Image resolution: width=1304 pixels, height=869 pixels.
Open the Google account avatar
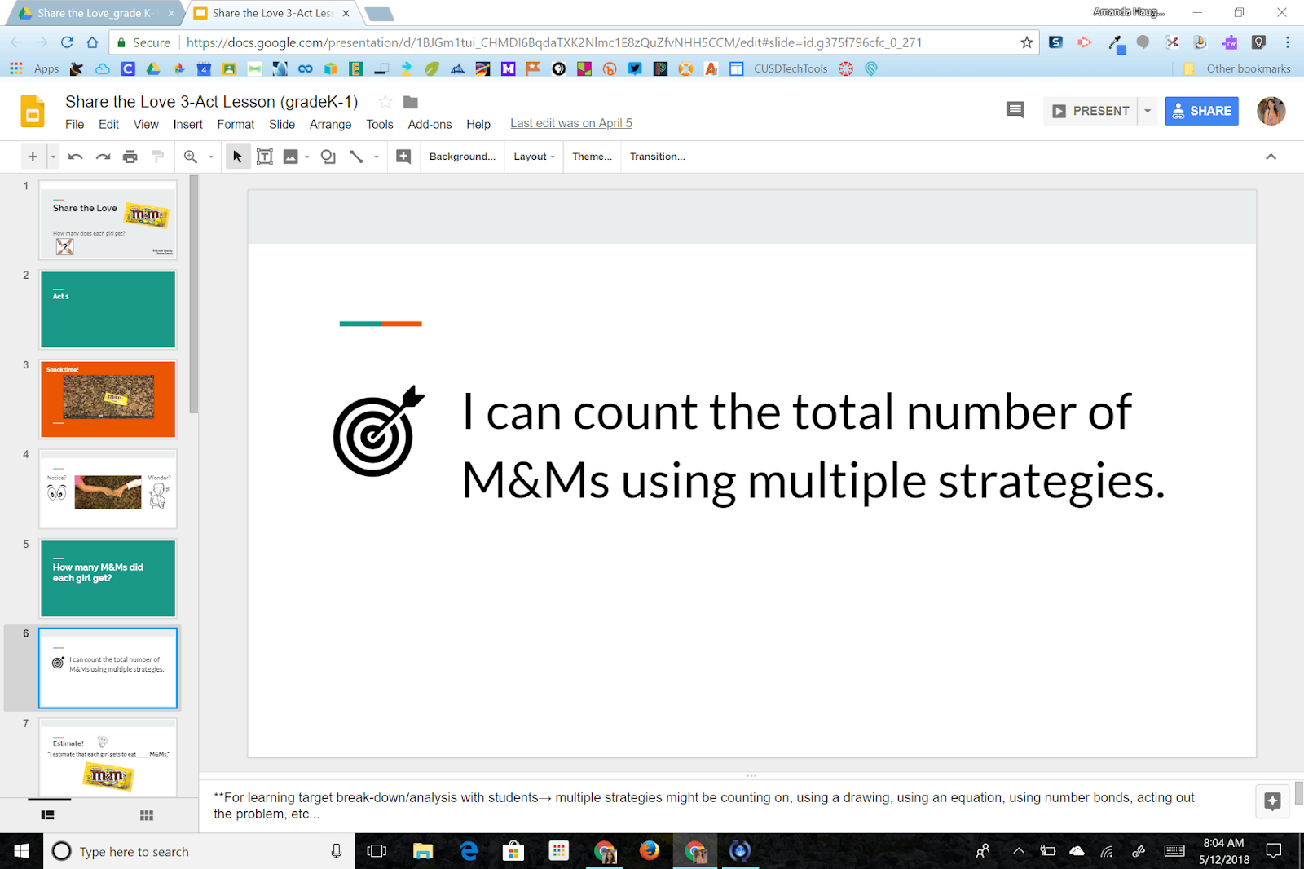pos(1271,111)
